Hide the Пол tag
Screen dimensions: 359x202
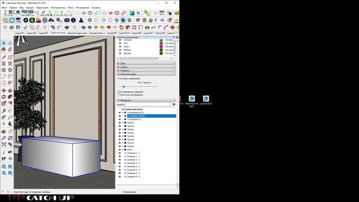click(120, 43)
